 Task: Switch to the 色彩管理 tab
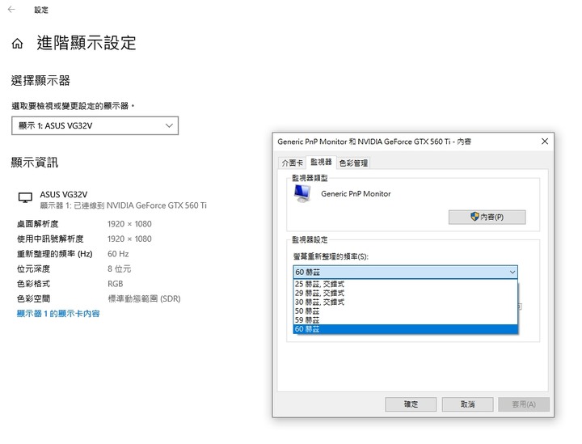[353, 163]
